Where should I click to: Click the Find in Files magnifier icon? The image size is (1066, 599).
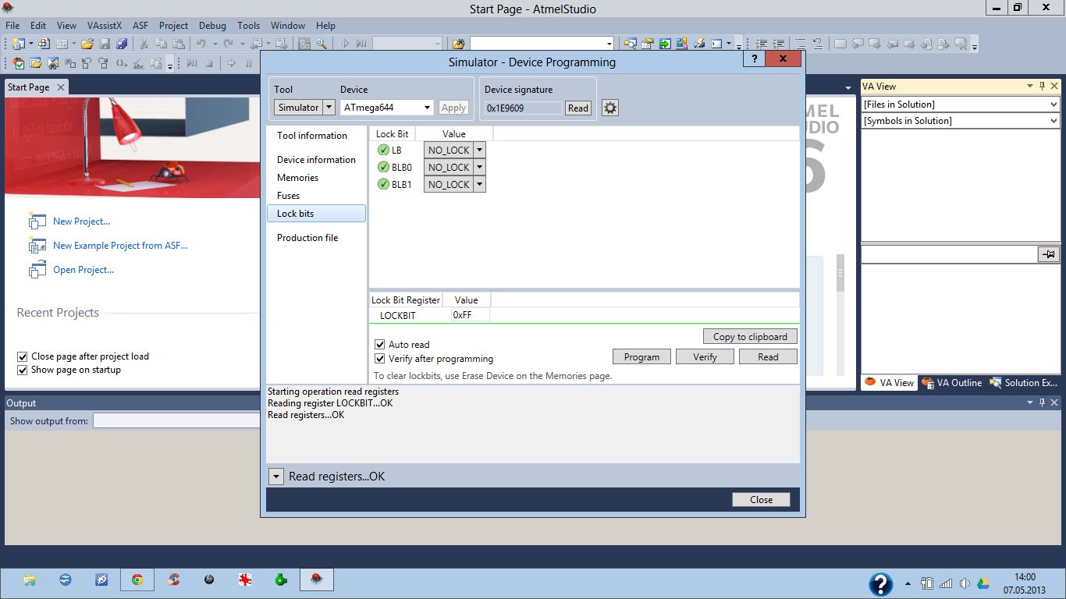(321, 44)
